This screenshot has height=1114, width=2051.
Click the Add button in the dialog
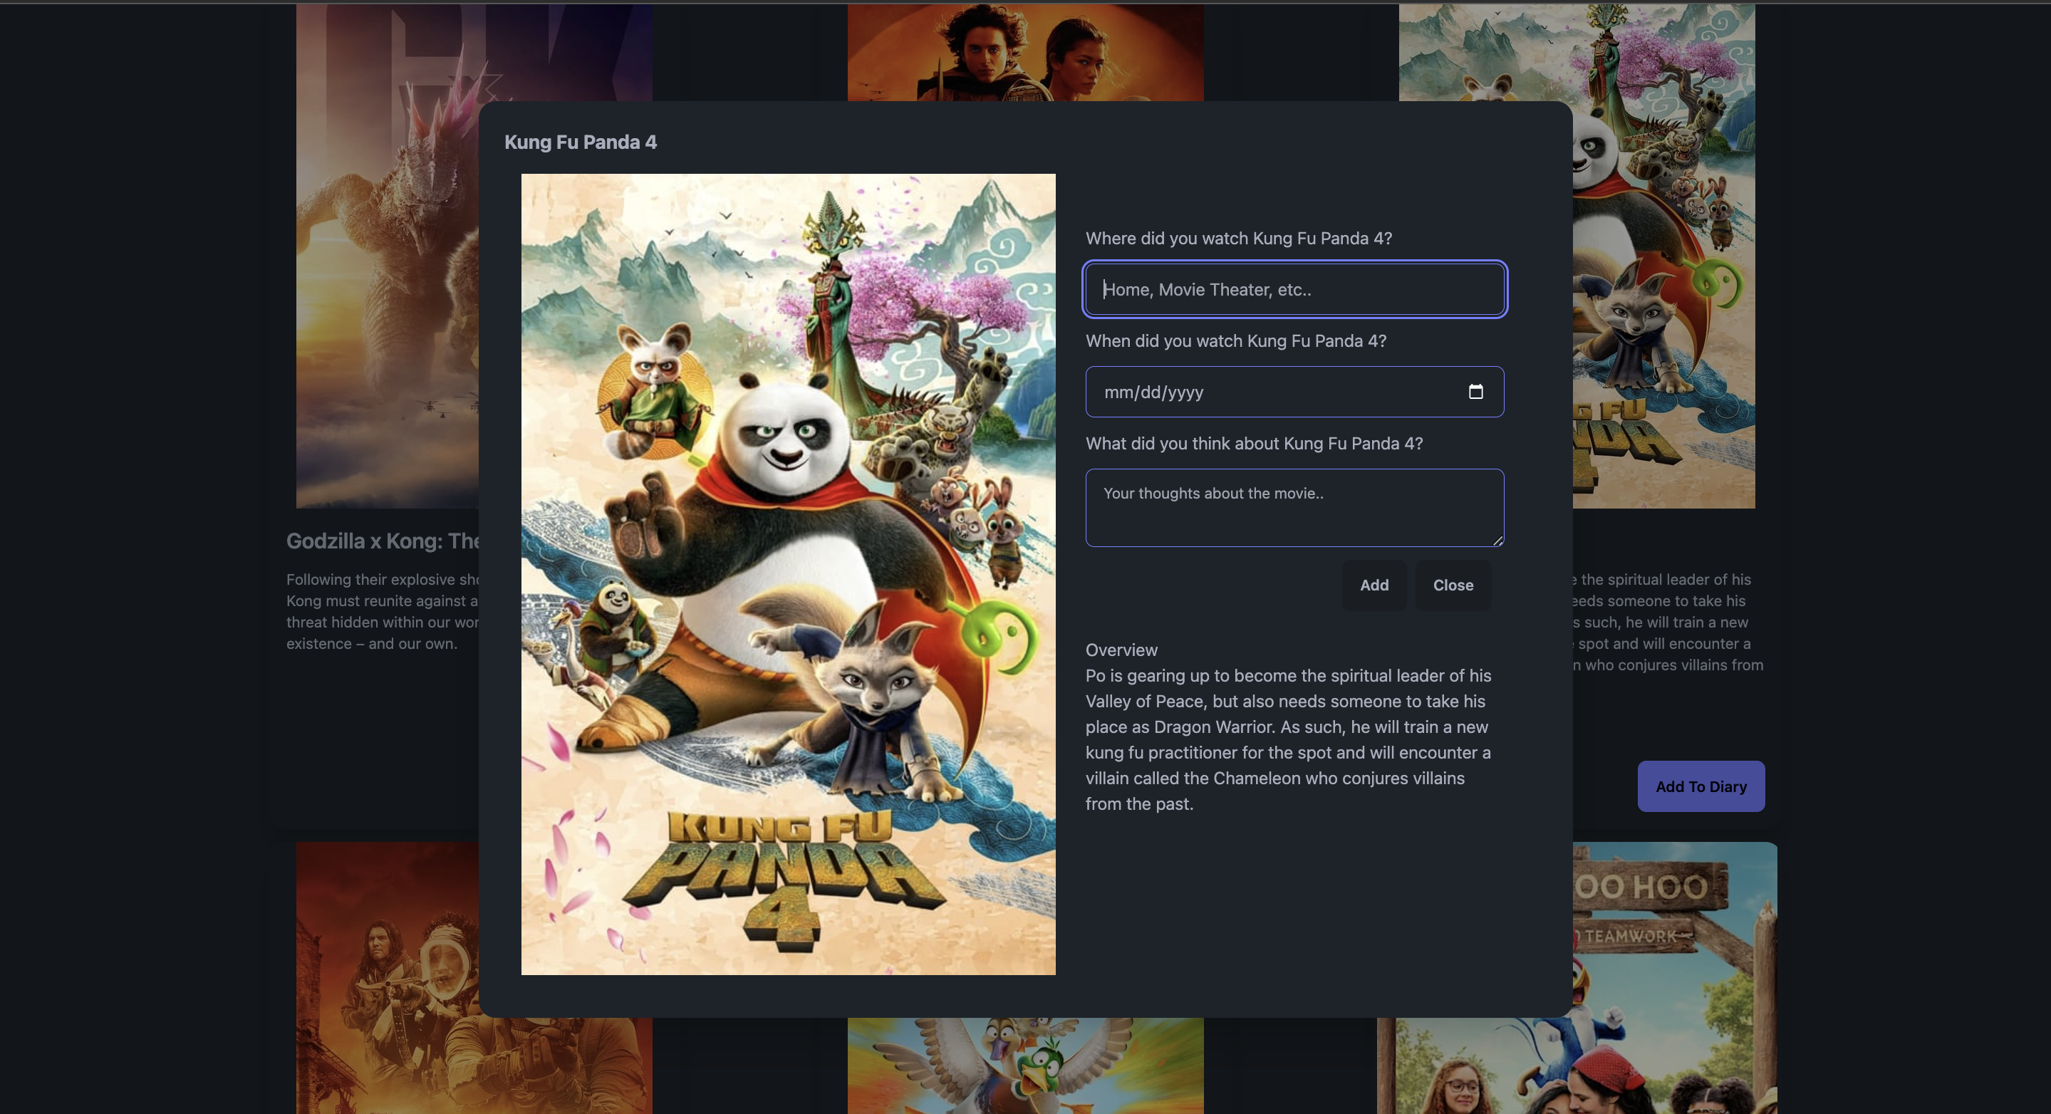tap(1374, 585)
